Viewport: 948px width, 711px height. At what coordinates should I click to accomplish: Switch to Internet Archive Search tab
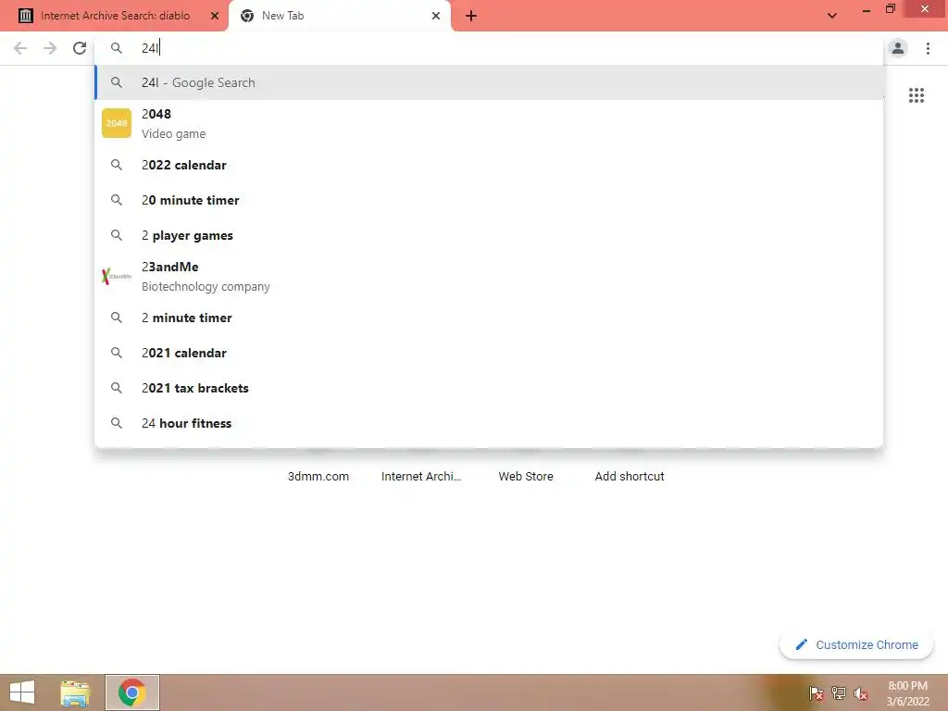coord(115,16)
